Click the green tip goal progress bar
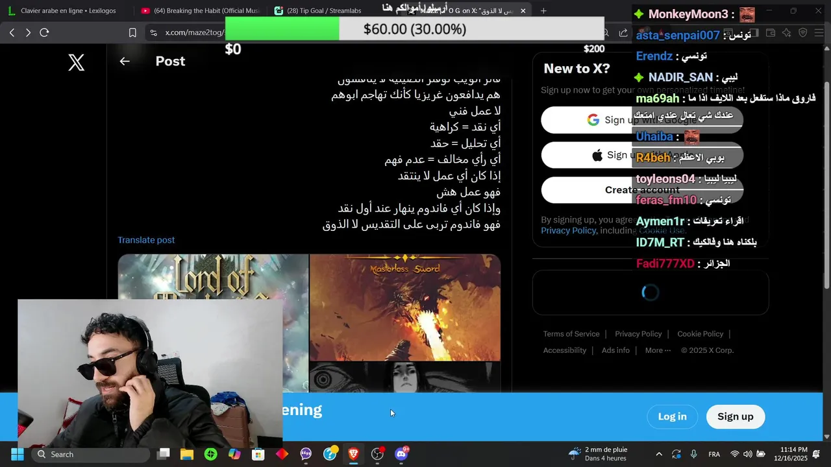The width and height of the screenshot is (831, 467). 282,29
